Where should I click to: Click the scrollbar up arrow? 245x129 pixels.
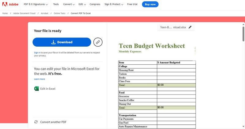243,24
